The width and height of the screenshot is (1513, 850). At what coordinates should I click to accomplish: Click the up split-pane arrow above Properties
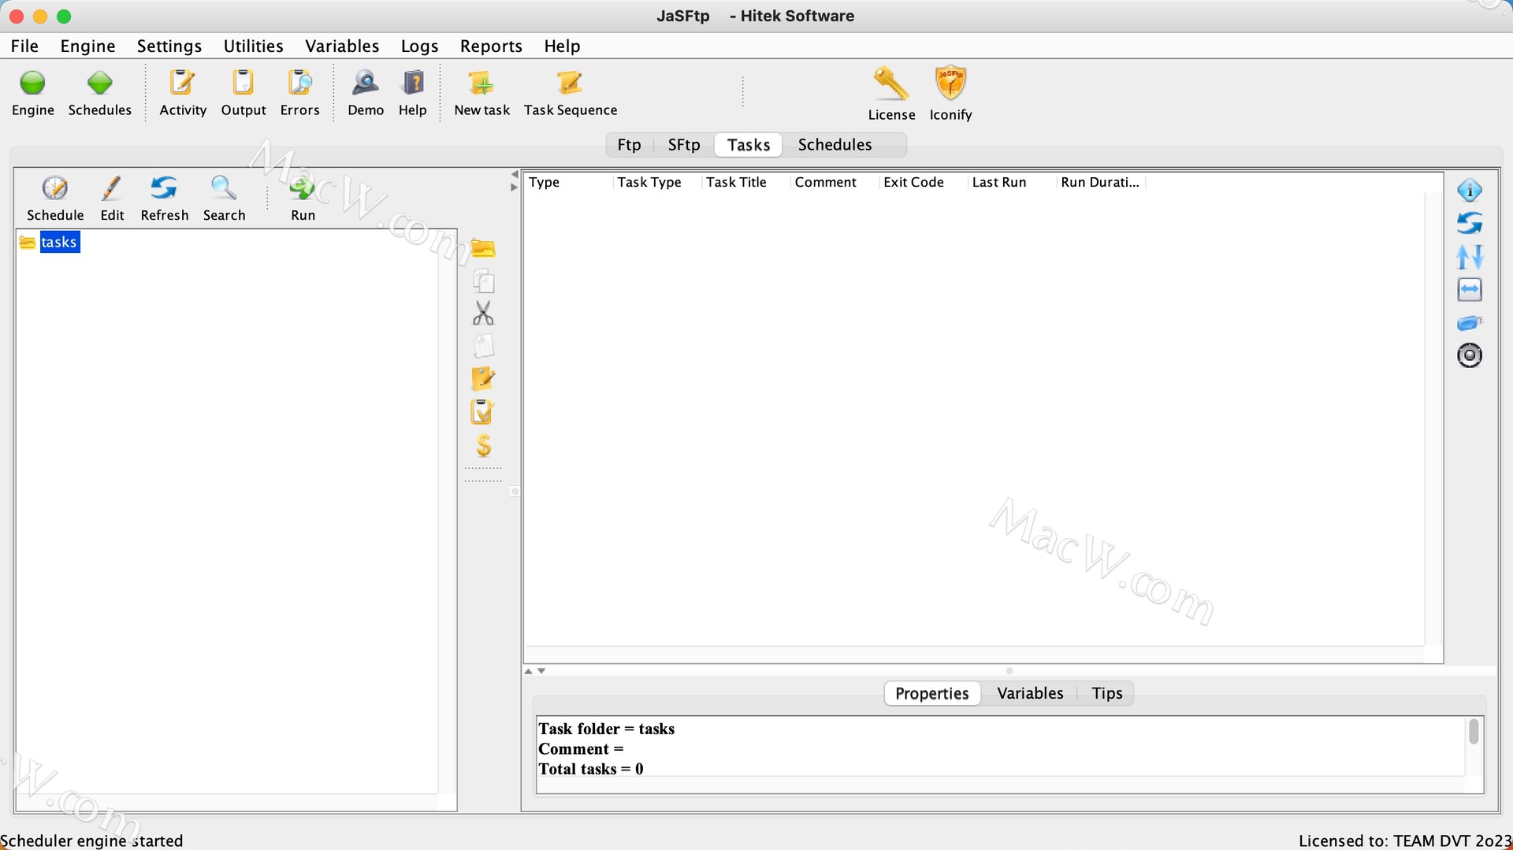pos(529,671)
